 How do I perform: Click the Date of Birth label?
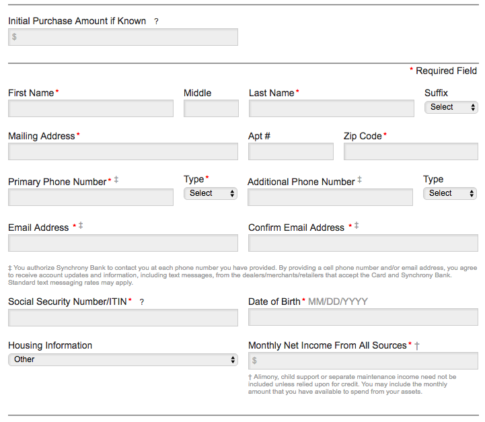274,302
